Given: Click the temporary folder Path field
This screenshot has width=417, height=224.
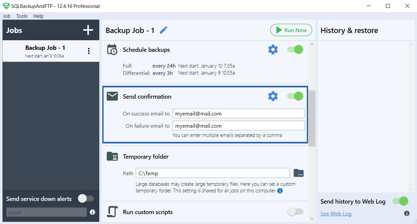Looking at the screenshot, I should click(213, 173).
